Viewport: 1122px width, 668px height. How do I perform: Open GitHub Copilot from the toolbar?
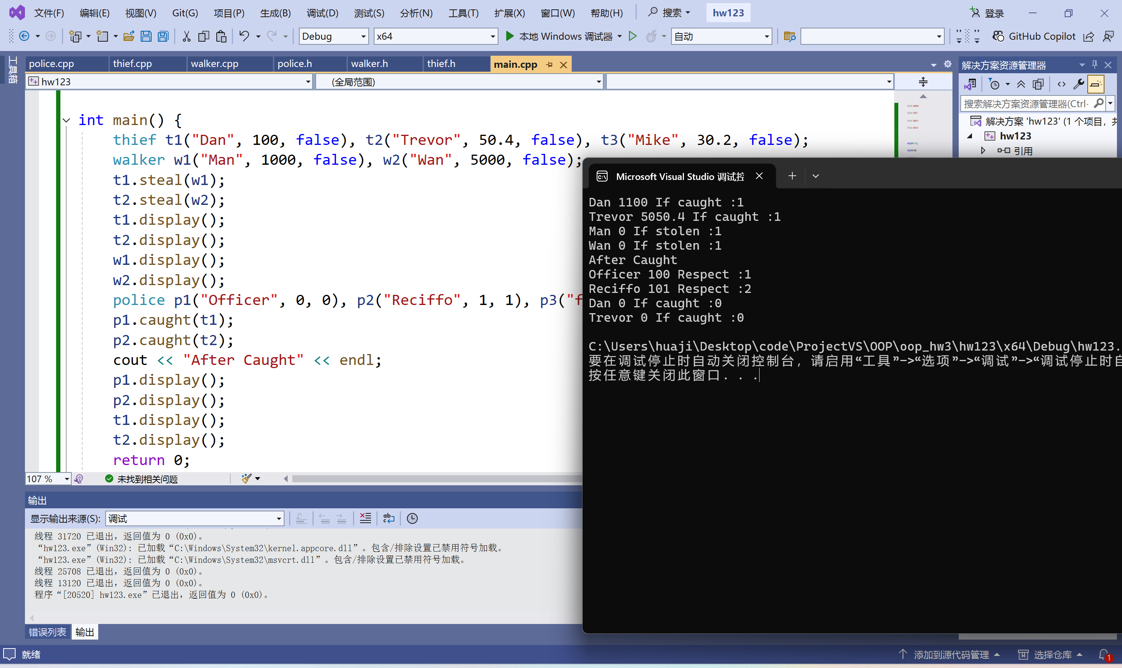(1034, 37)
